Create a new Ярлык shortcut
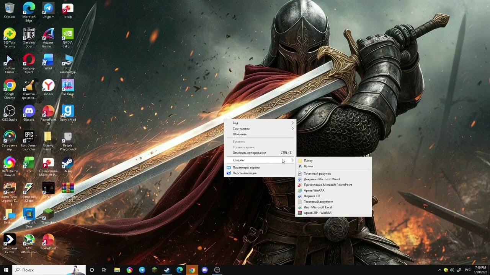Viewport: 490px width, 275px height. click(x=333, y=166)
